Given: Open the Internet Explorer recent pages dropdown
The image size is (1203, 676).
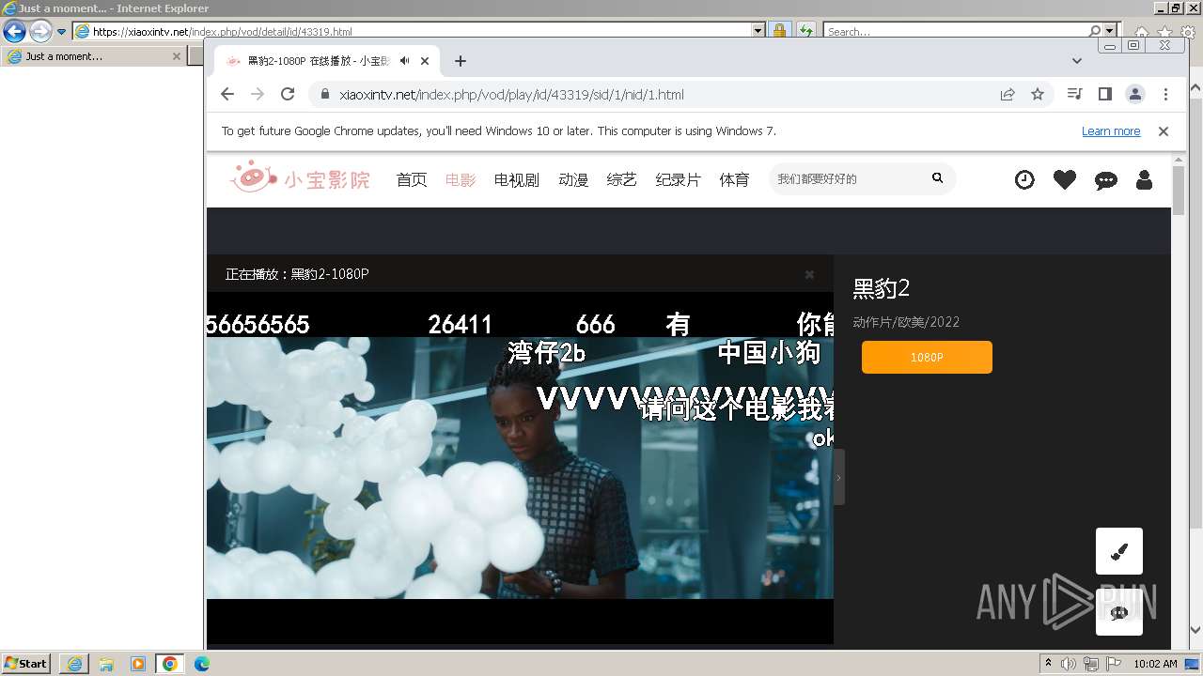Looking at the screenshot, I should tap(62, 31).
